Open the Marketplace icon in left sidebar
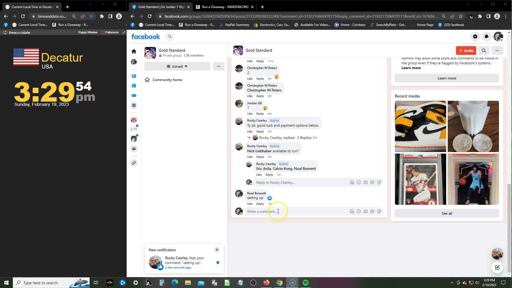The height and width of the screenshot is (288, 512). point(134,86)
